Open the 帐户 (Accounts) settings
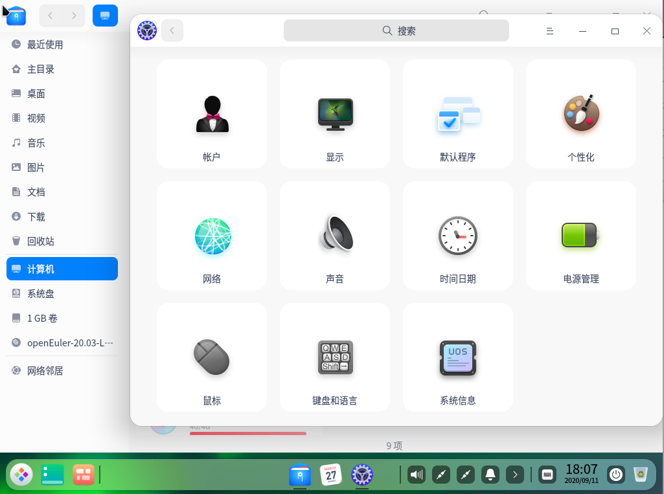 [212, 114]
